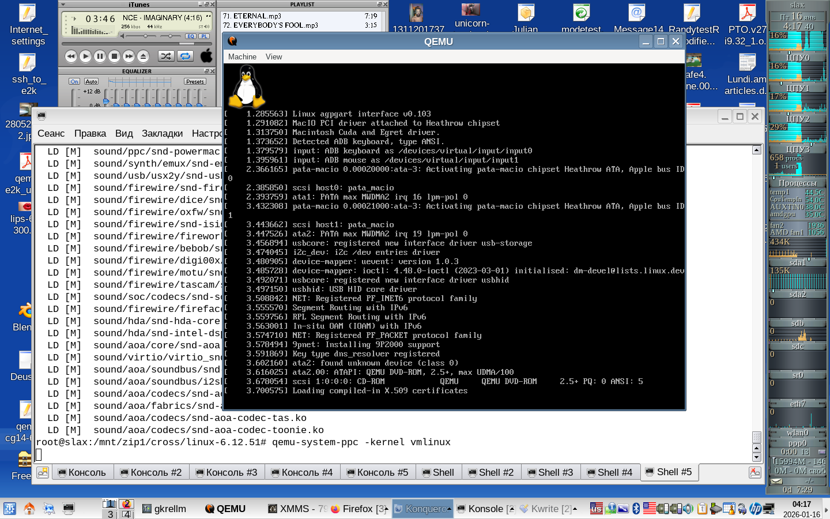Viewport: 830px width, 519px height.
Task: Select EVERYBODY'S FOOL.mp3 in the playlist
Action: [271, 25]
